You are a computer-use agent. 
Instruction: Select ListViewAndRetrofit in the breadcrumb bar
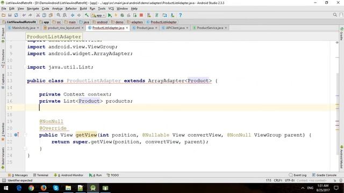point(19,22)
